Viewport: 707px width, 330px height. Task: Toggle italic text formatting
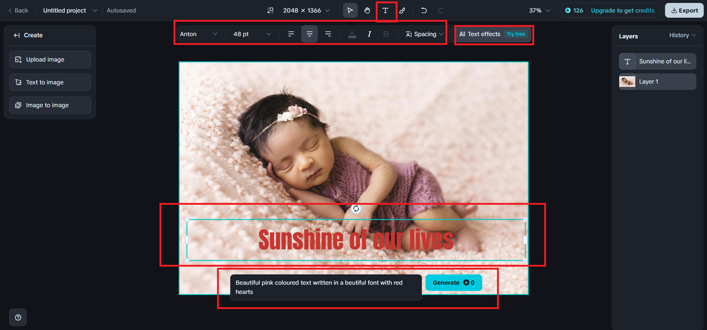(x=370, y=34)
